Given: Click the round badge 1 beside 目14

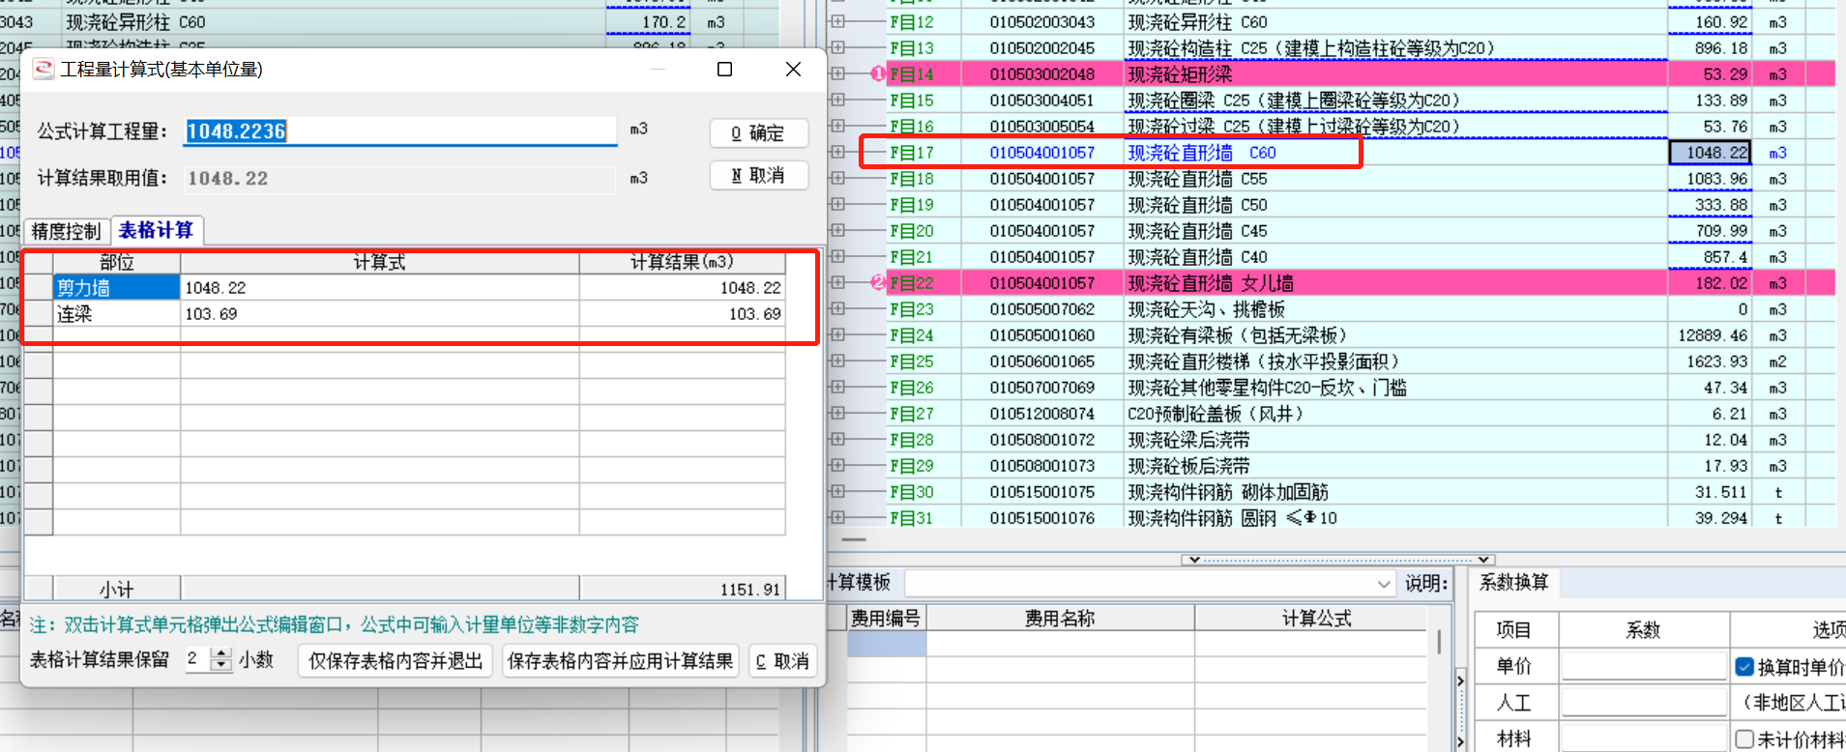Looking at the screenshot, I should click(x=878, y=73).
